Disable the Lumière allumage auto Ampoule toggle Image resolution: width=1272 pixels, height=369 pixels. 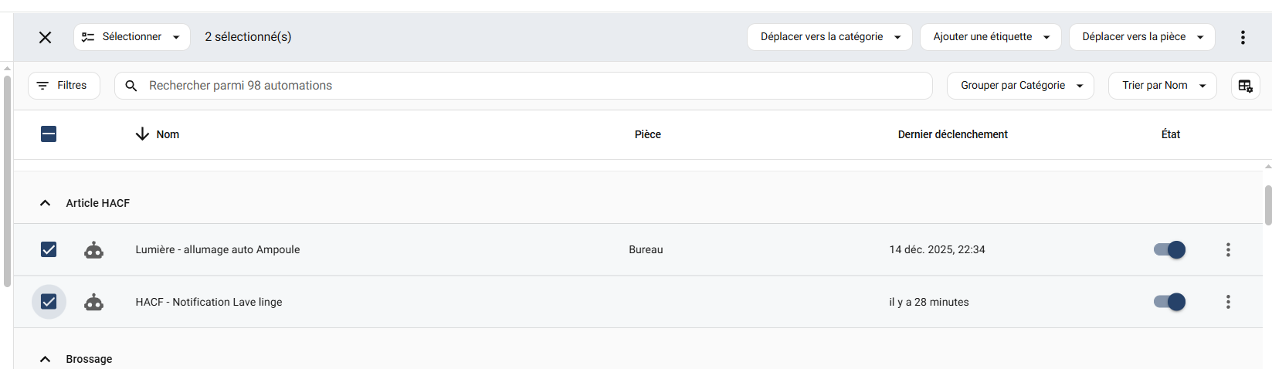(x=1169, y=250)
